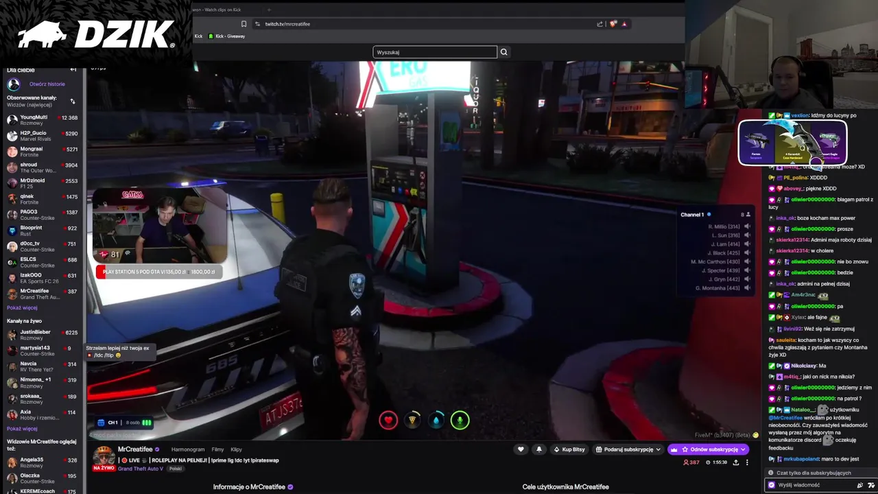Viewport: 878px width, 494px height.
Task: Open Brave Shields icon
Action: coord(613,24)
